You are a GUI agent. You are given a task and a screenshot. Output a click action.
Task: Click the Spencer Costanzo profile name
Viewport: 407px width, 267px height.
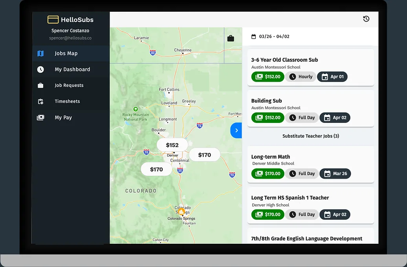pyautogui.click(x=70, y=31)
